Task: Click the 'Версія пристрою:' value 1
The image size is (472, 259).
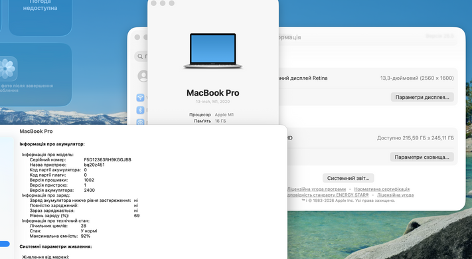Action: pyautogui.click(x=85, y=185)
